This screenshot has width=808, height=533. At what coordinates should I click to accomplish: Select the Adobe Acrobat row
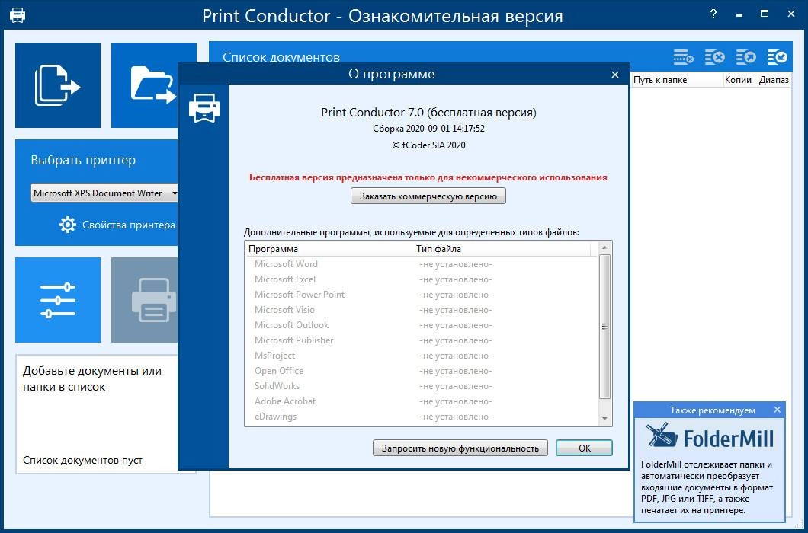pos(422,401)
